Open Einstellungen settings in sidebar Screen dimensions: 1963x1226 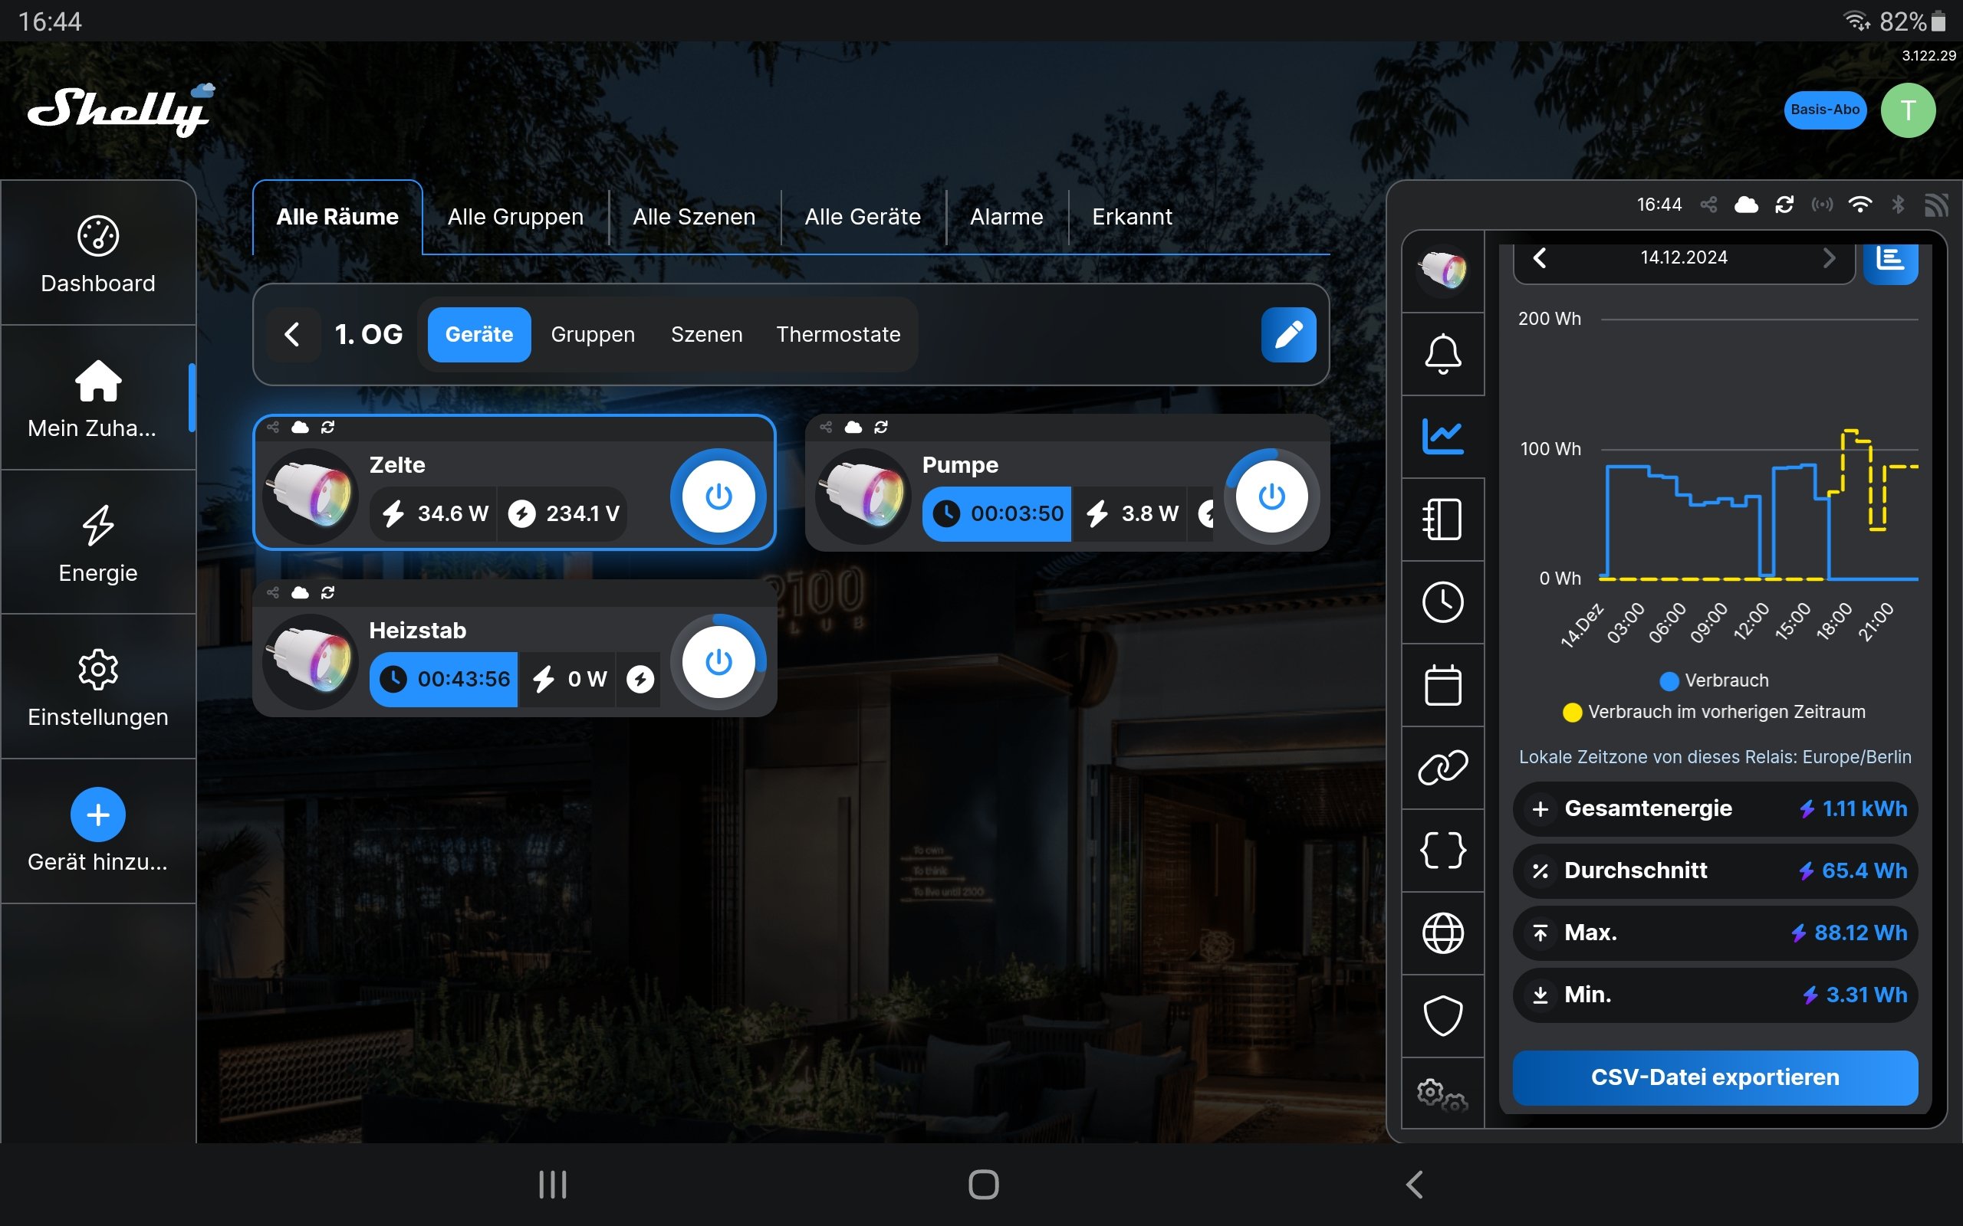click(x=98, y=687)
